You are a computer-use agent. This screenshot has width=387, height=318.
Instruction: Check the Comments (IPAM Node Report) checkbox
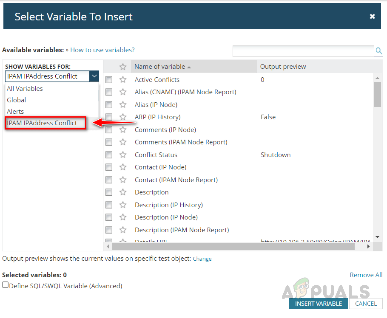click(109, 142)
